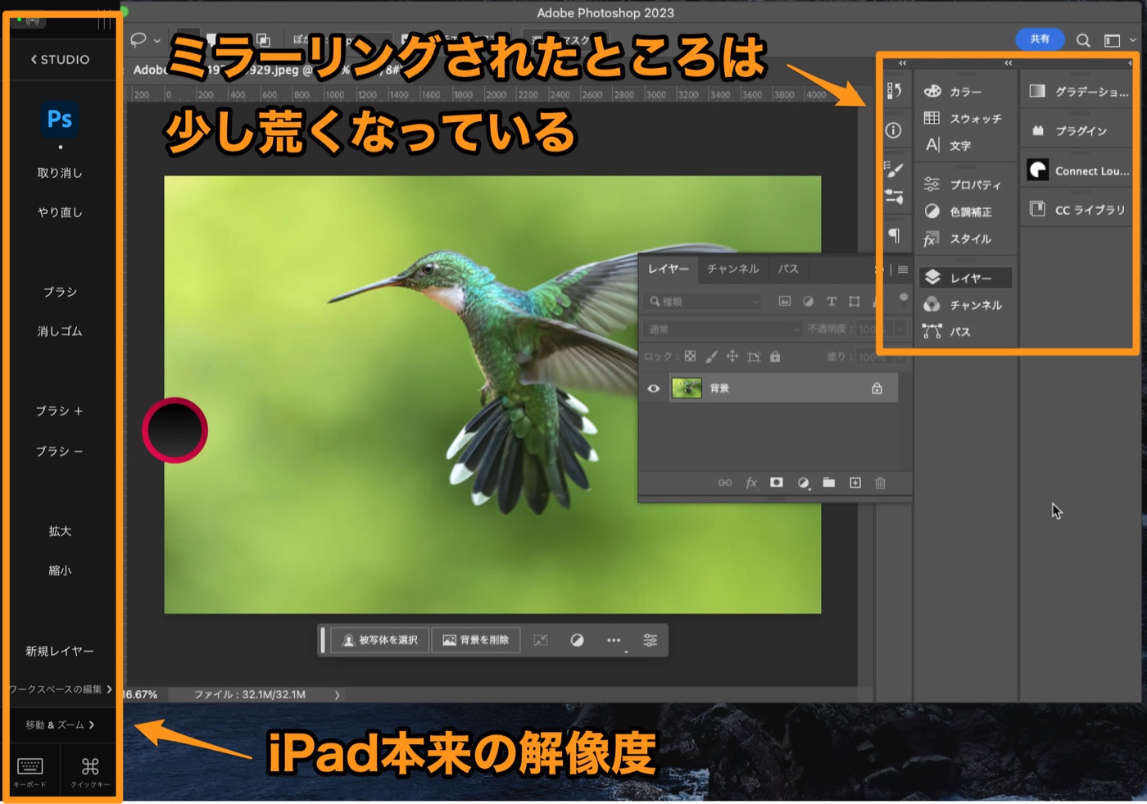Toggle shape layer filter
Image resolution: width=1147 pixels, height=804 pixels.
855,302
